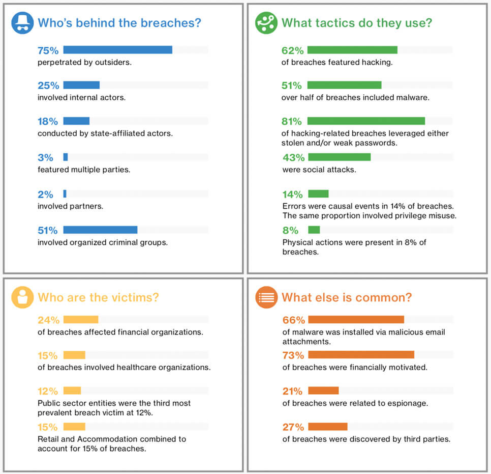Click the 73% financially motivated orange bar
Viewport: 491px width, 474px height.
361,355
